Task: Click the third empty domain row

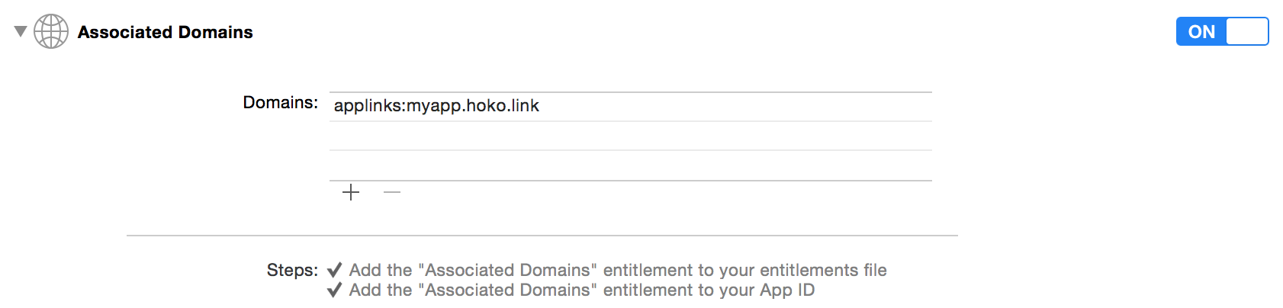Action: tap(631, 165)
